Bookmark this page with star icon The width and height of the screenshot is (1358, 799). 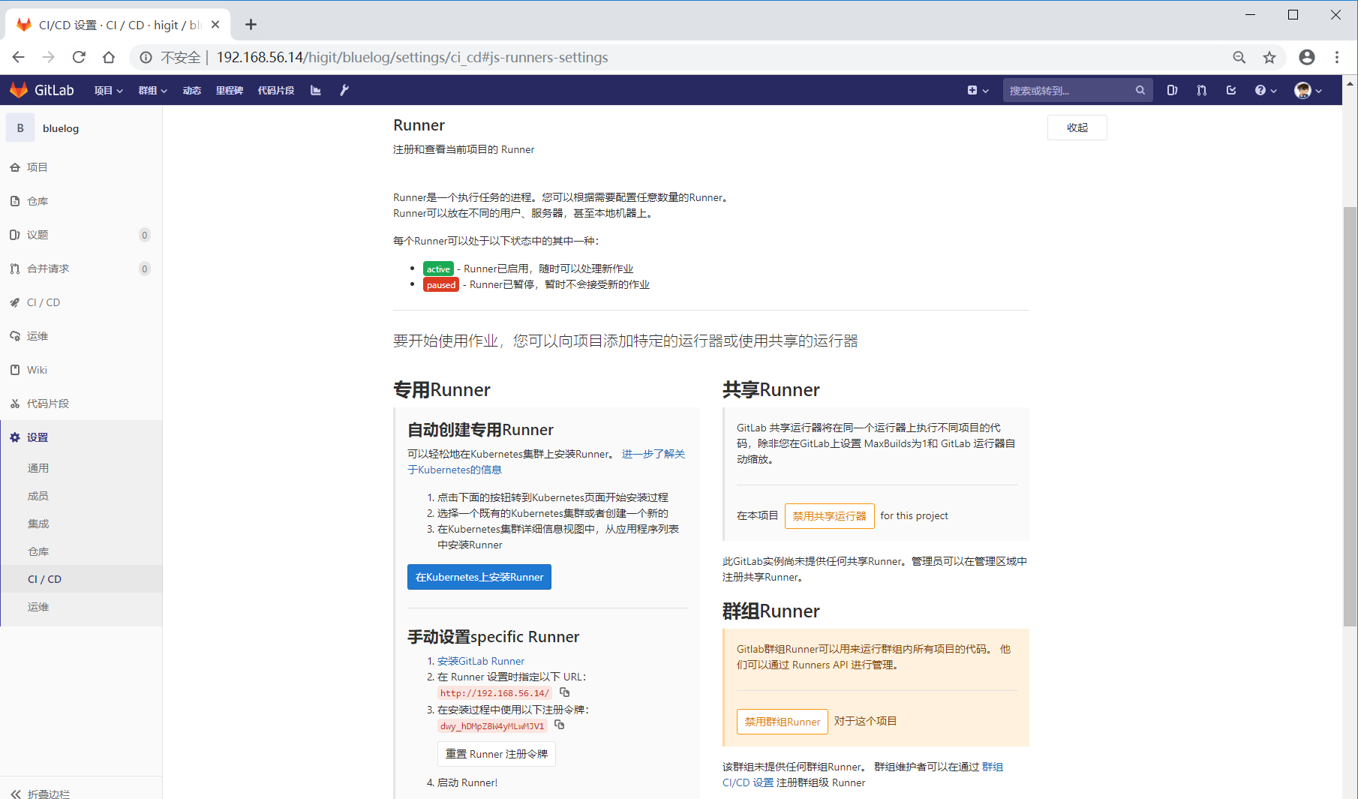tap(1269, 57)
